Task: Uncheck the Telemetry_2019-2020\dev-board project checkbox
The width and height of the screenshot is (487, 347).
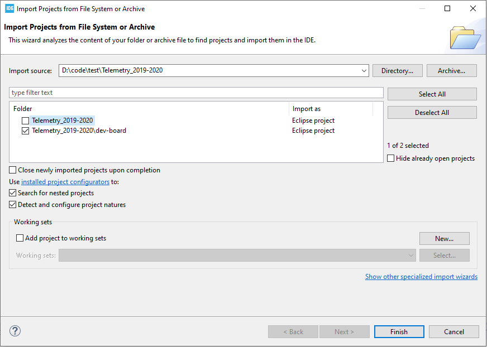Action: click(26, 131)
